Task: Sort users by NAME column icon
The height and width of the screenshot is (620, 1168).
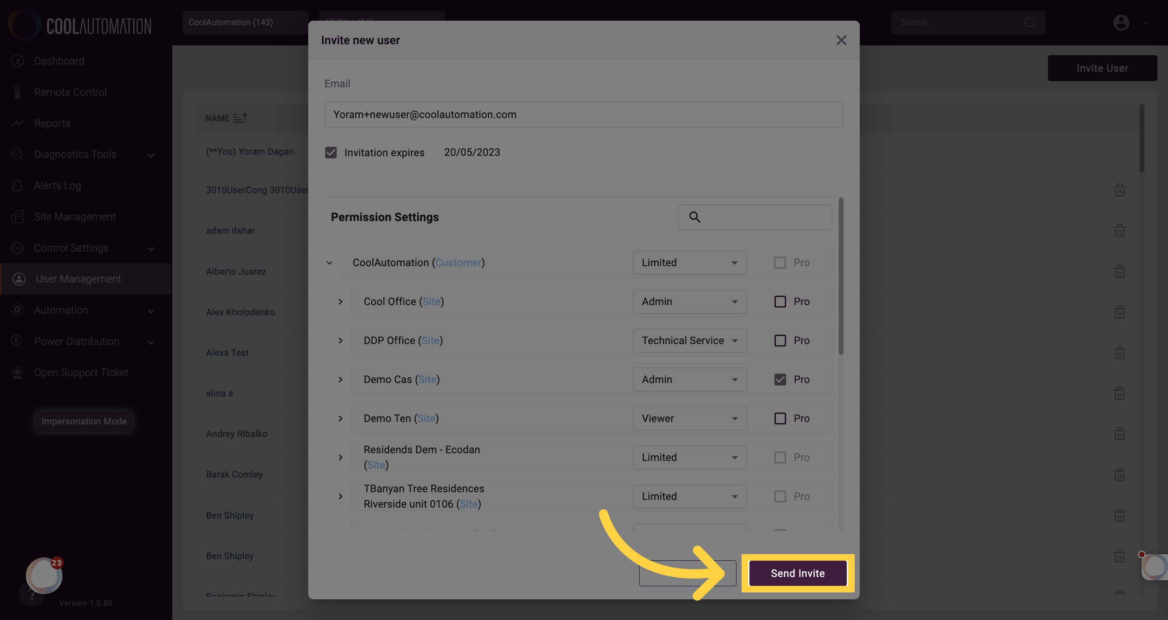Action: pos(240,118)
